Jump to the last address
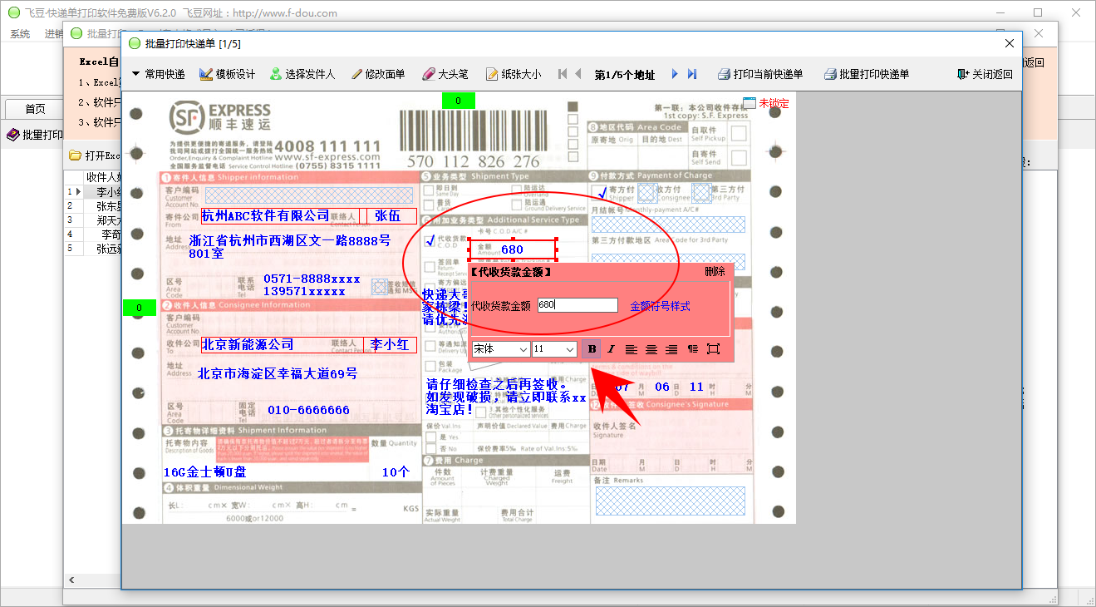The image size is (1096, 607). 692,74
